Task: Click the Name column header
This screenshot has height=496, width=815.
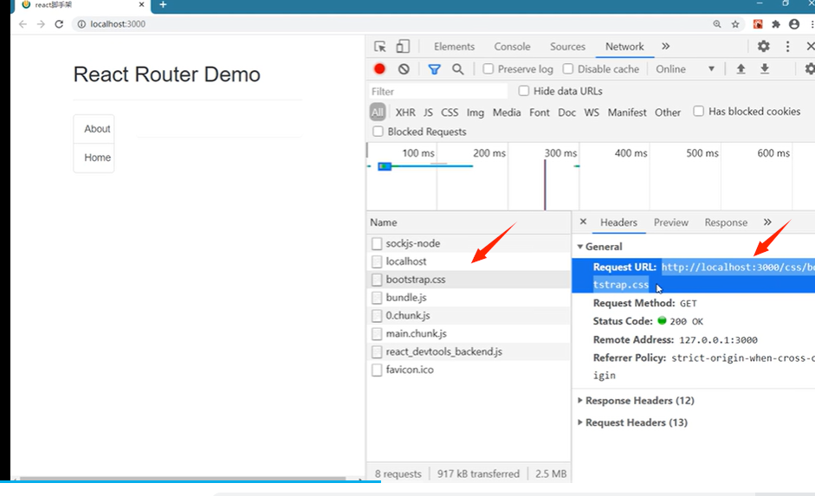Action: tap(469, 222)
